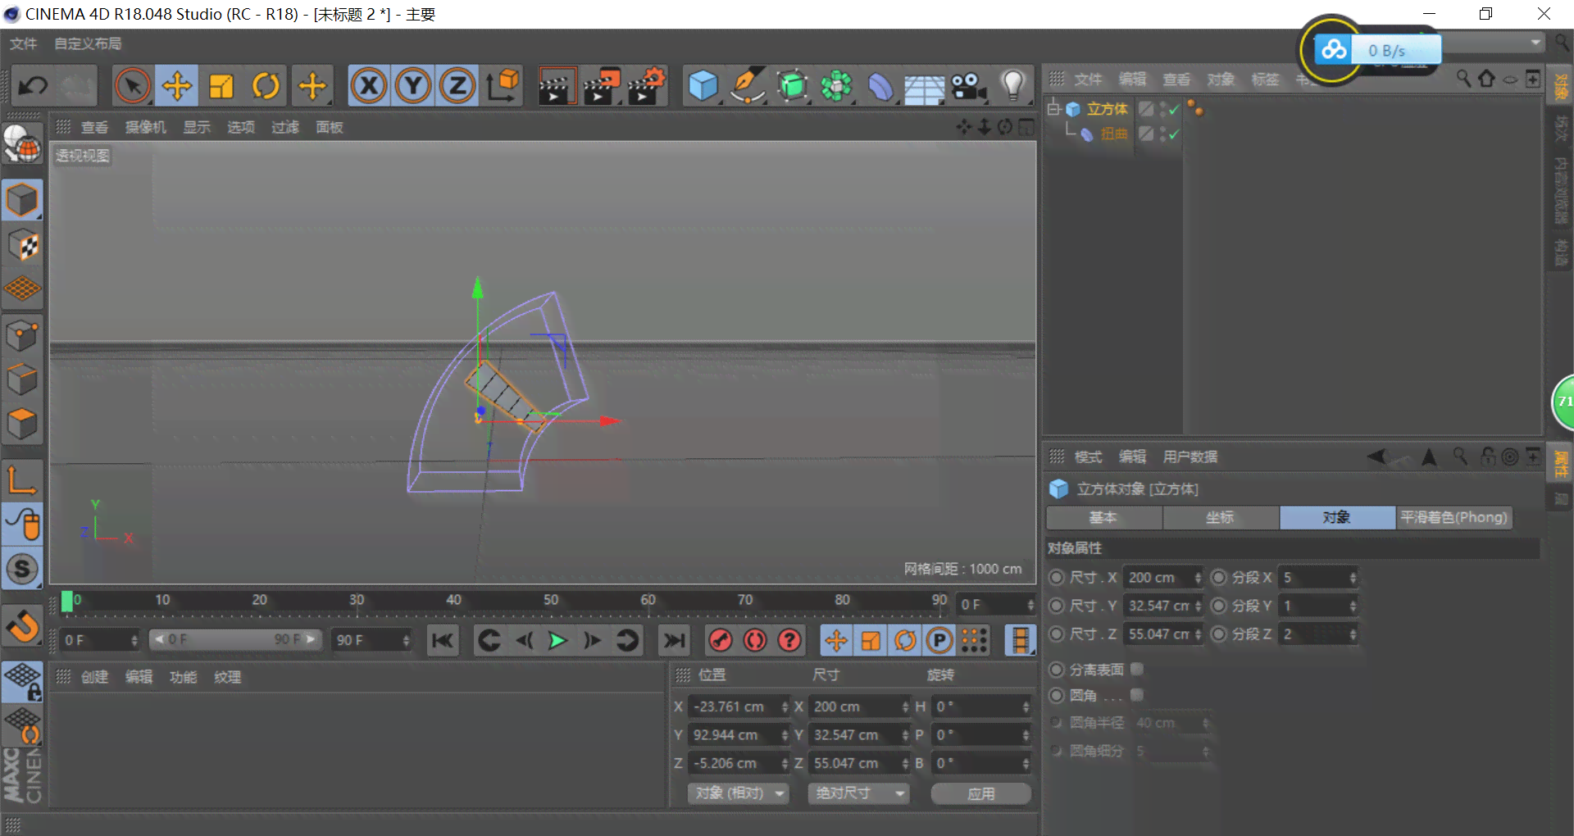
Task: Open the deformer objects icon
Action: [880, 85]
